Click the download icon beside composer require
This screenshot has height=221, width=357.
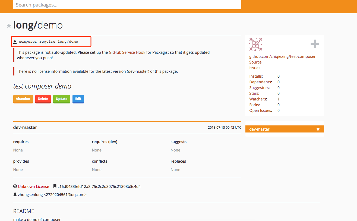(x=15, y=42)
